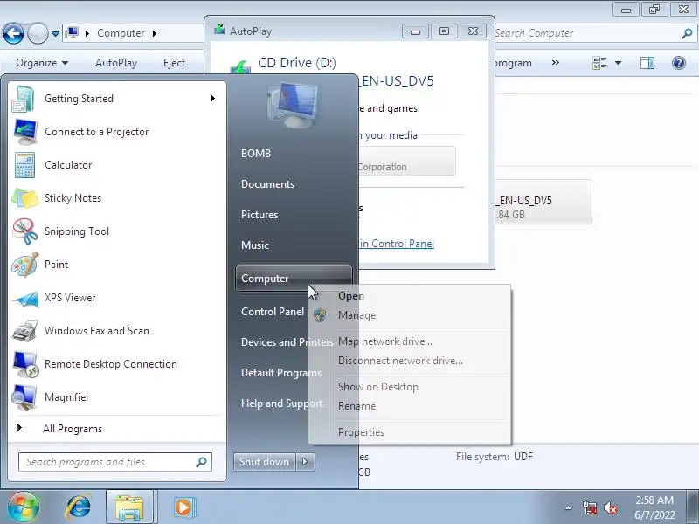Click the Explorer Forward arrow button
The image size is (699, 524).
click(x=38, y=33)
